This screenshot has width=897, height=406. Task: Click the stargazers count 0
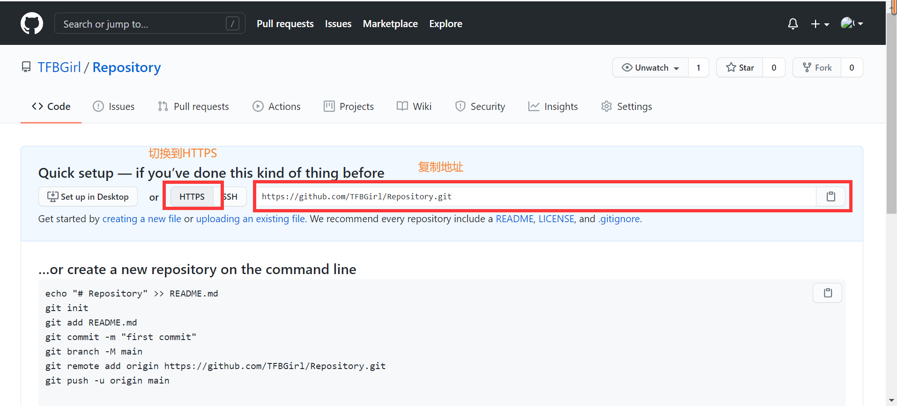774,67
